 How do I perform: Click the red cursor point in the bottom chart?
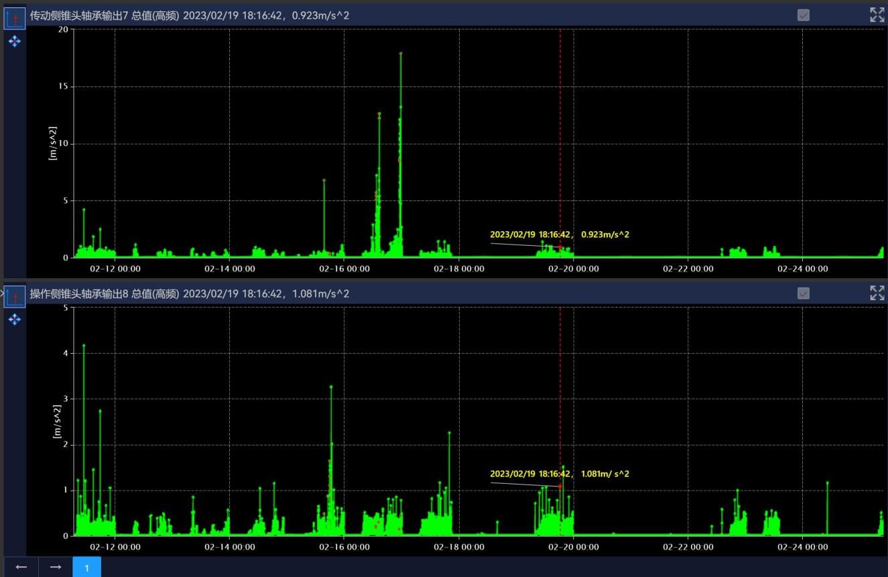(560, 486)
